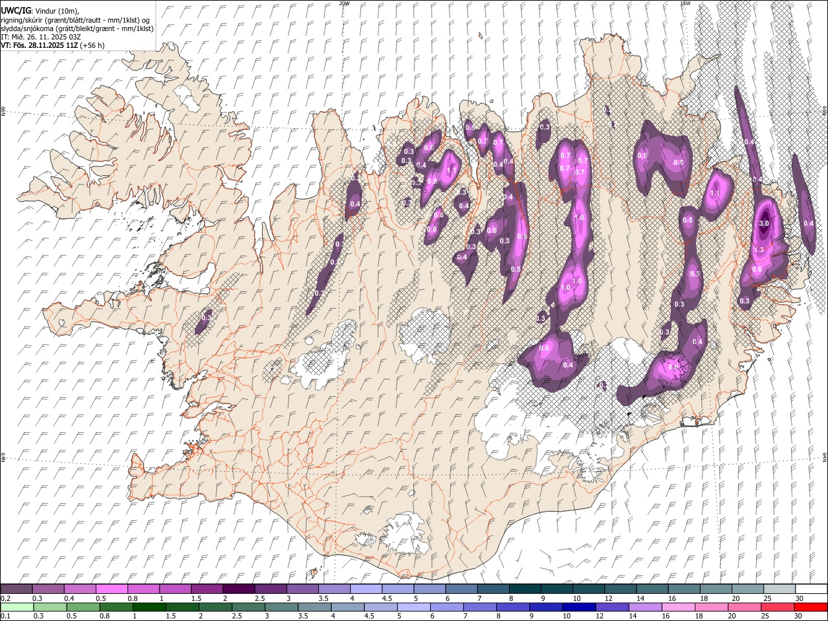Click the 'IT: Mið. 26. 11. 2025 03Z' line
This screenshot has width=828, height=621.
point(41,37)
